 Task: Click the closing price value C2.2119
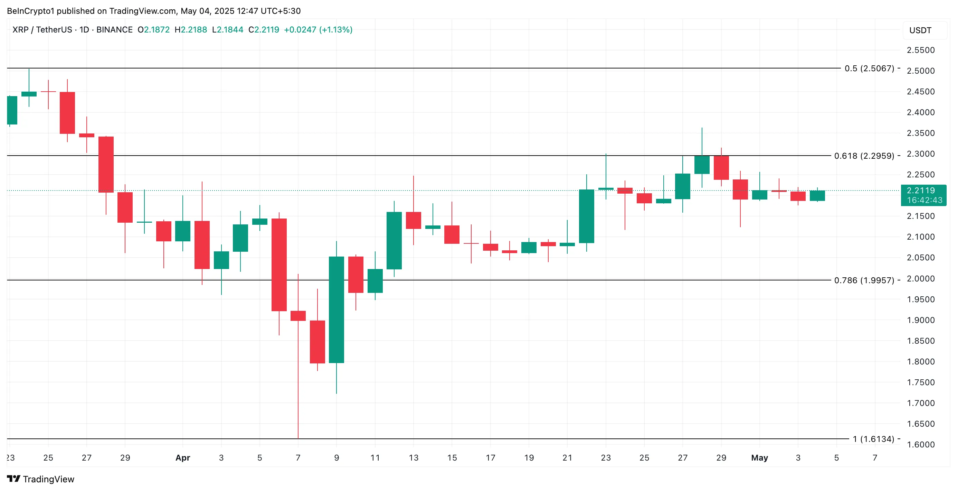coord(264,30)
